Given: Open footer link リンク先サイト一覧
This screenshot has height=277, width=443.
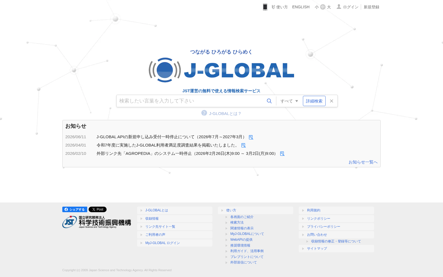Looking at the screenshot, I should 174,227.
